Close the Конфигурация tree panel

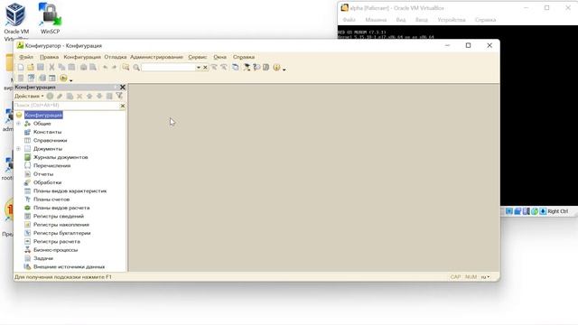coord(123,88)
